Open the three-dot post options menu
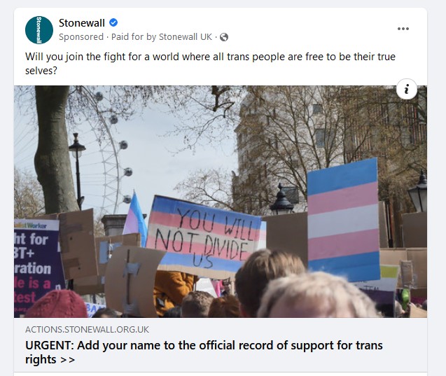Viewport: 446px width, 376px height. 403,29
